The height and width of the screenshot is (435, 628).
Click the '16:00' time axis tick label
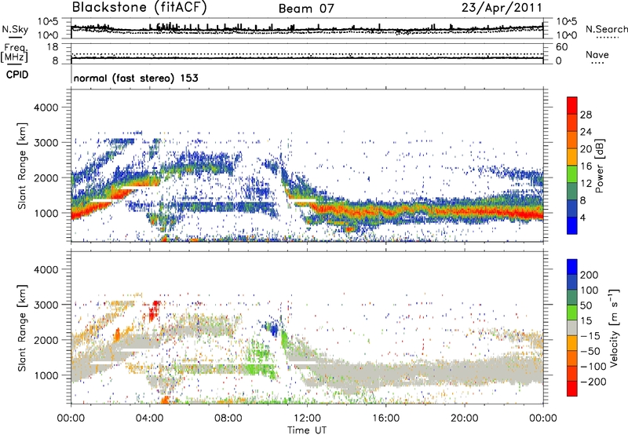pos(385,419)
